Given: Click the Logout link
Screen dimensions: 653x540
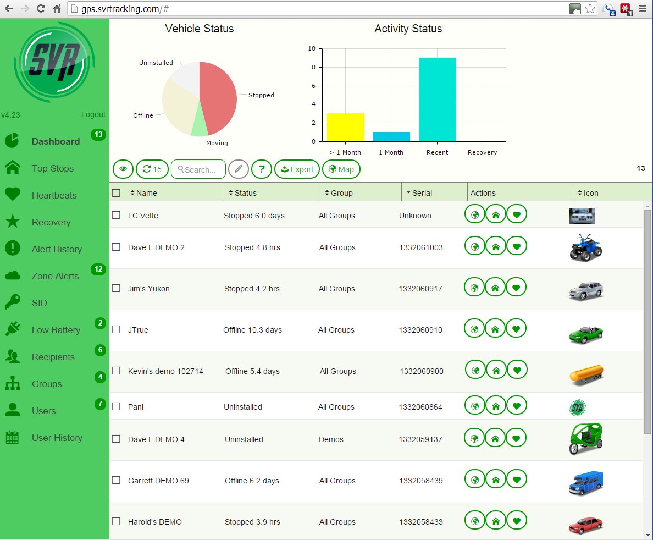Looking at the screenshot, I should [93, 114].
